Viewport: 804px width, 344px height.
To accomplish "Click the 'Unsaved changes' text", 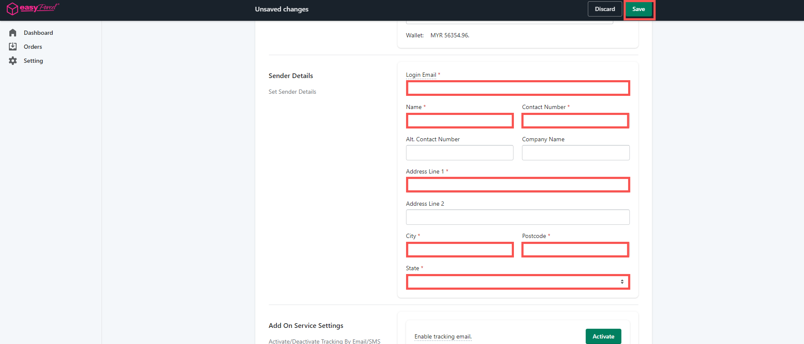I will pos(282,9).
